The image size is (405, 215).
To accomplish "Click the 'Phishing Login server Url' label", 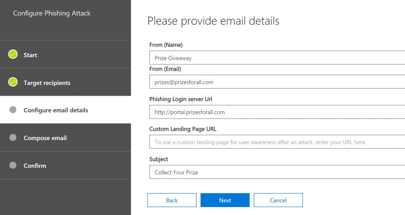I will point(180,99).
